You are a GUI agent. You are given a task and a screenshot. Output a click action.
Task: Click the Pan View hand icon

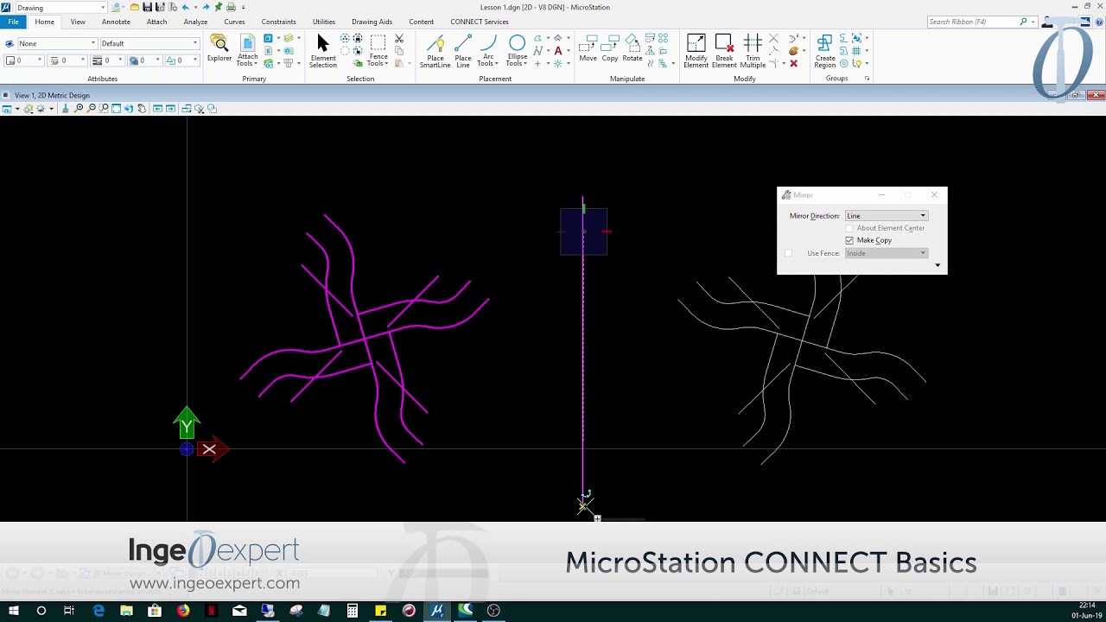click(142, 109)
